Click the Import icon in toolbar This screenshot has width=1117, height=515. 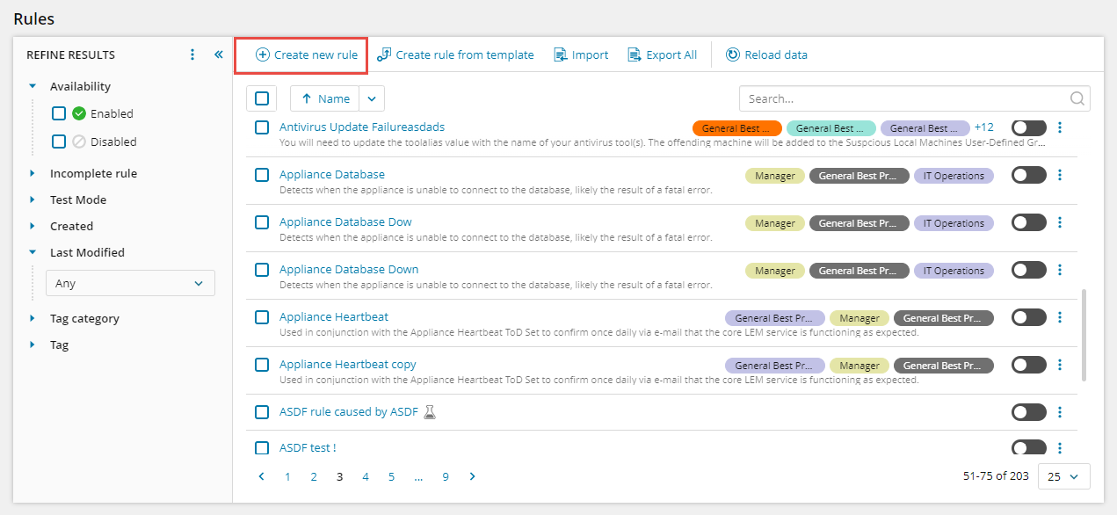(x=560, y=54)
